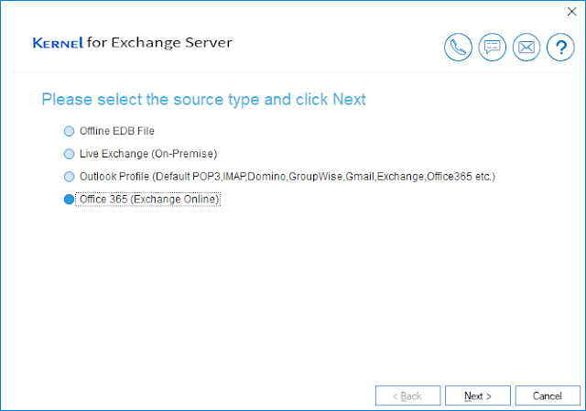Select the Offline EDB File radio button
This screenshot has height=411, width=586.
tap(69, 131)
